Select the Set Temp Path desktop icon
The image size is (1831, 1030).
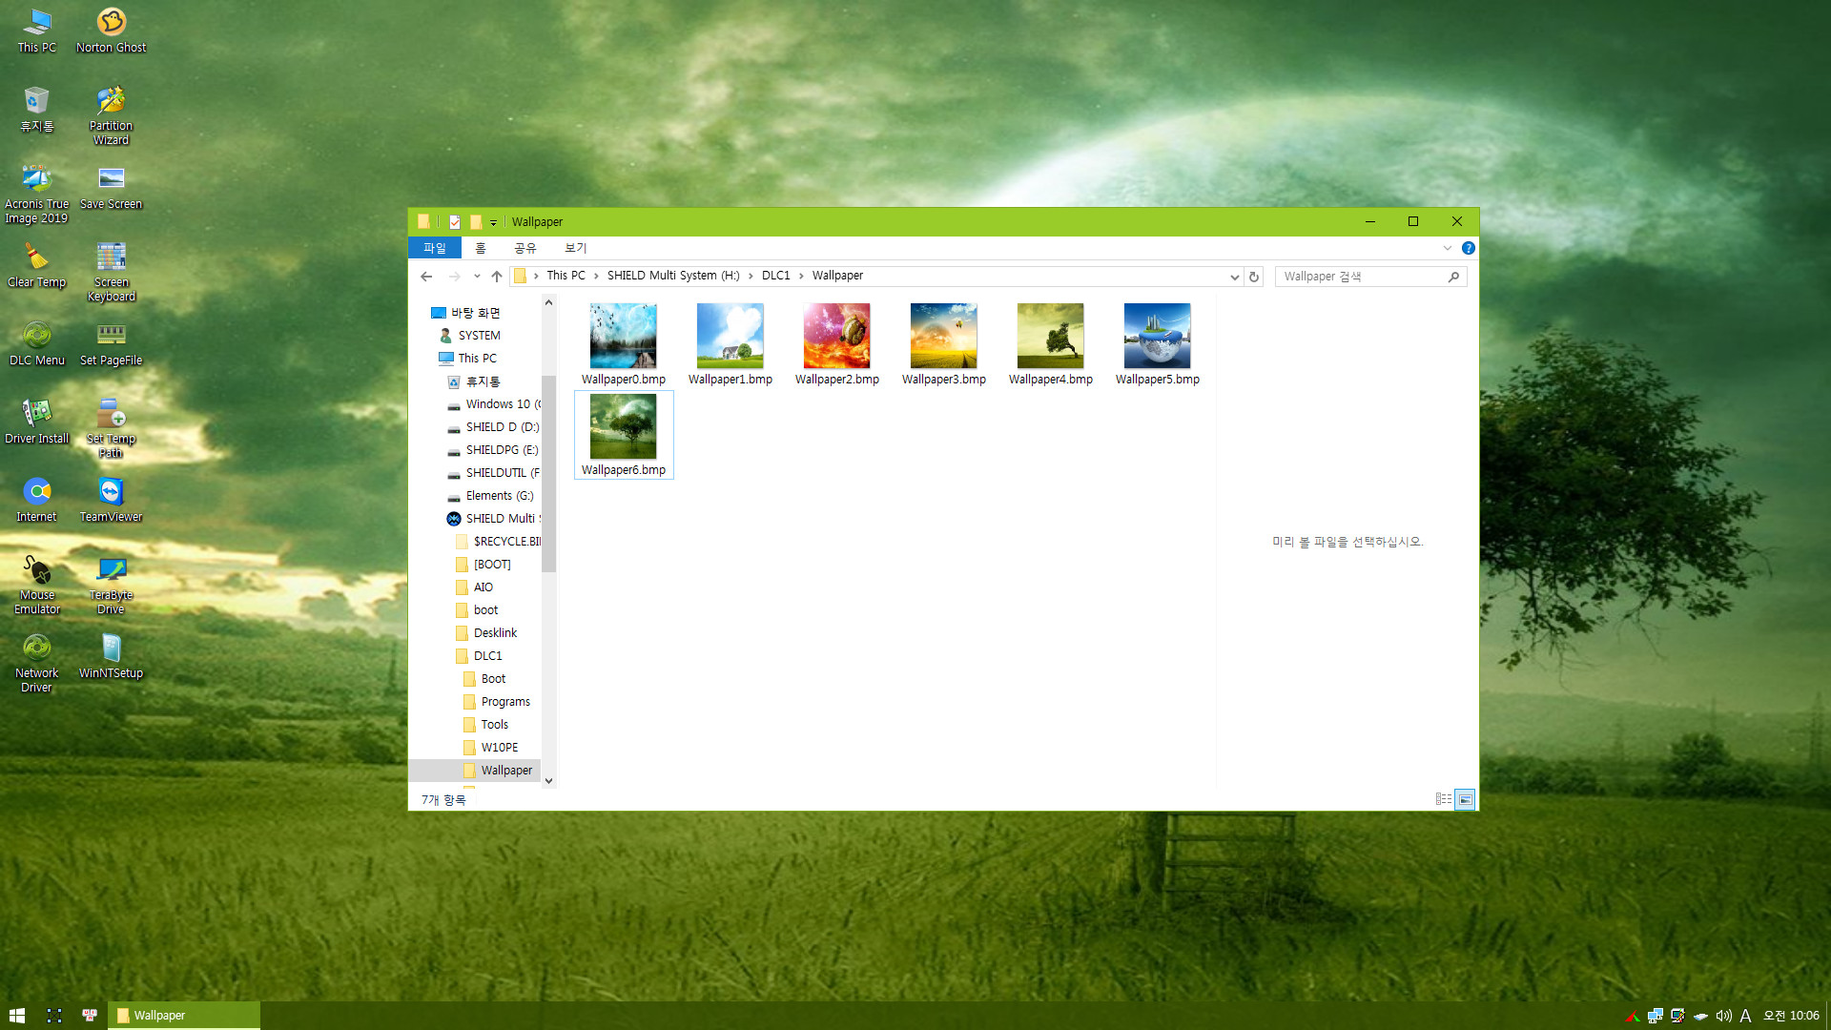click(111, 428)
